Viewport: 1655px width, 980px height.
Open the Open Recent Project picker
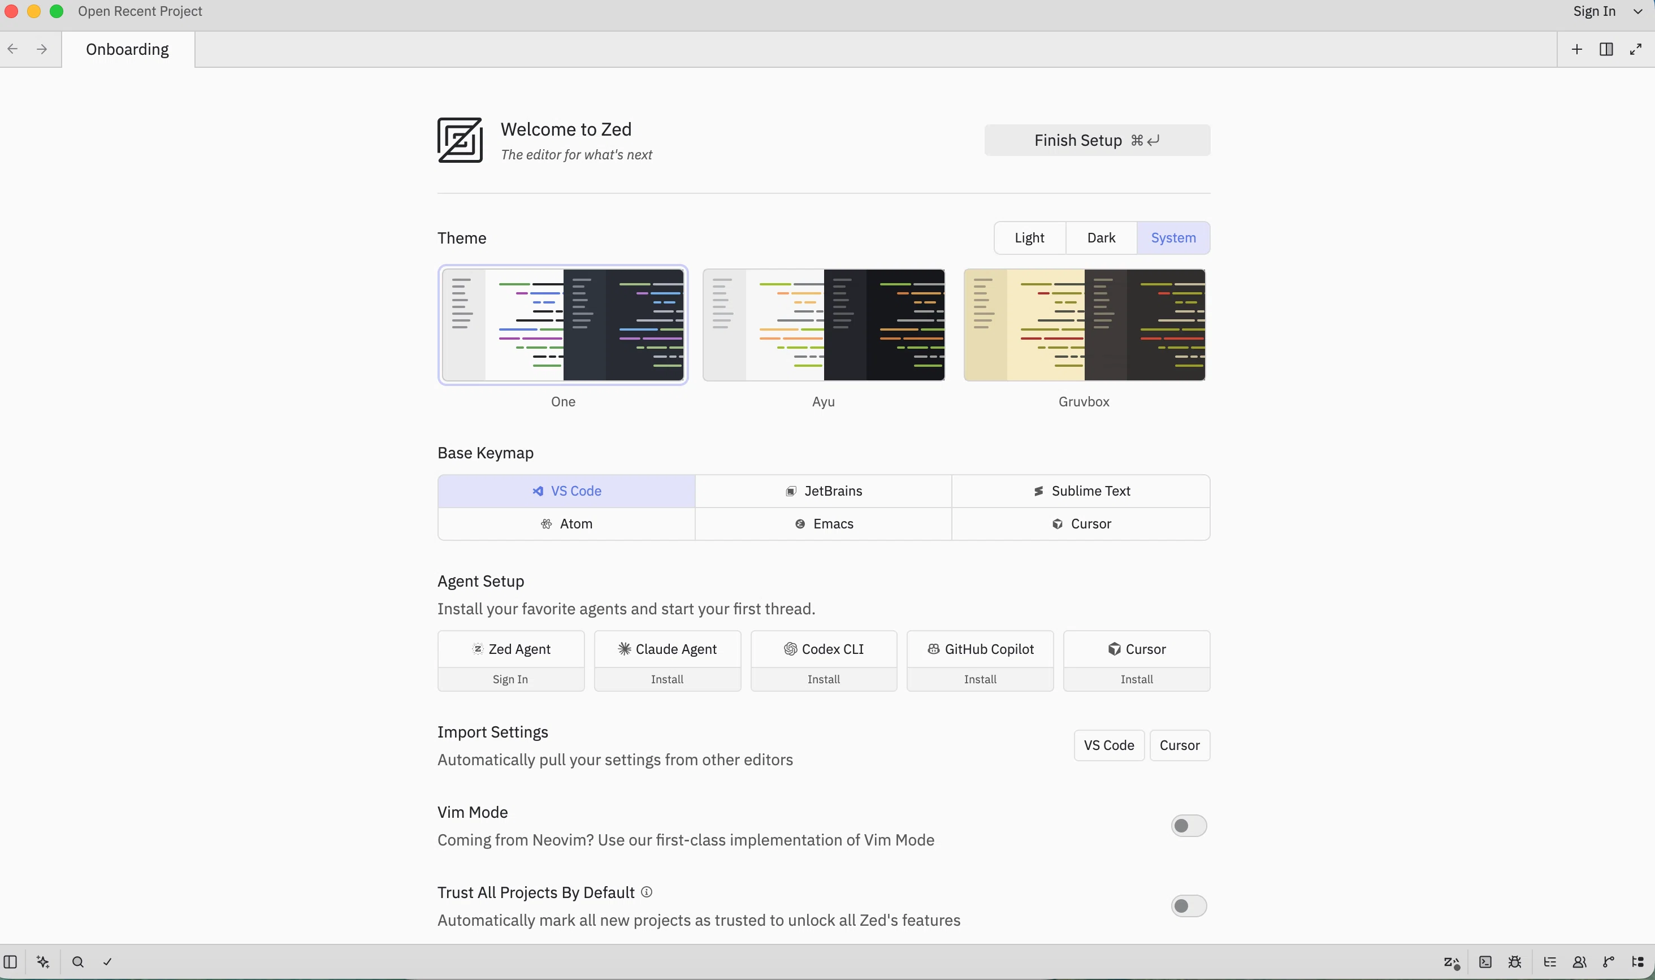click(x=140, y=11)
